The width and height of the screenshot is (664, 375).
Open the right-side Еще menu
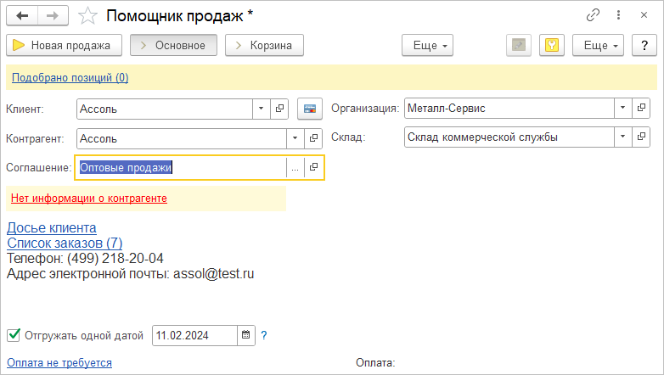(598, 45)
